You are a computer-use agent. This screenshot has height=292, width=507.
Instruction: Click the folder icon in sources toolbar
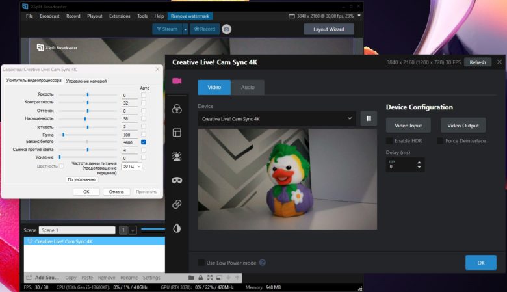(x=191, y=278)
